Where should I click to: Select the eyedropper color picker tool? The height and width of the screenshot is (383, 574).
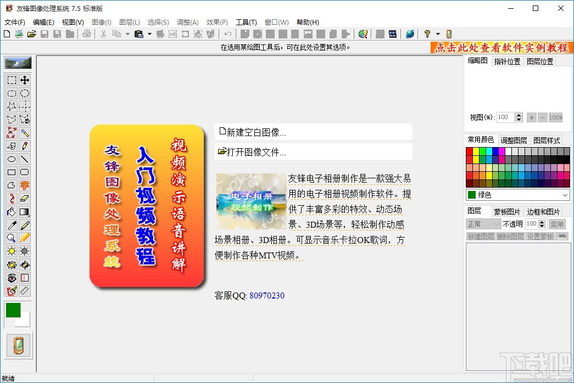pos(12,225)
